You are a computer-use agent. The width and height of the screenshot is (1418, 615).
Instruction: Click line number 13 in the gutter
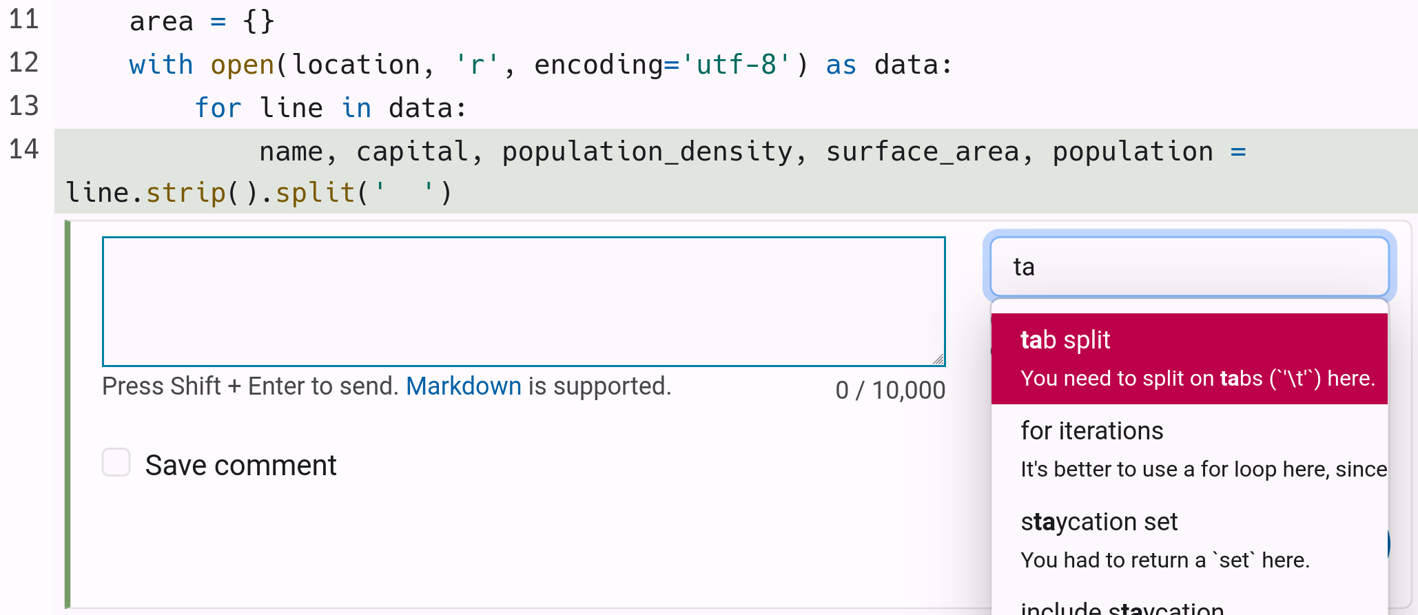pyautogui.click(x=24, y=106)
